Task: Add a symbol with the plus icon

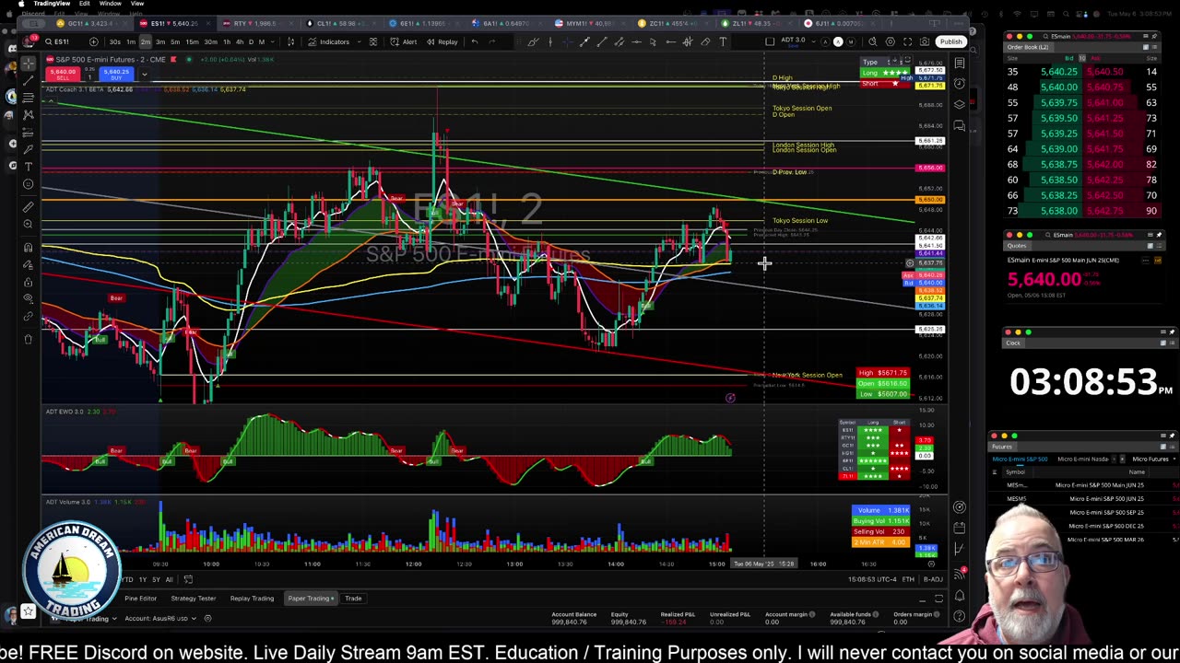Action: 93,41
